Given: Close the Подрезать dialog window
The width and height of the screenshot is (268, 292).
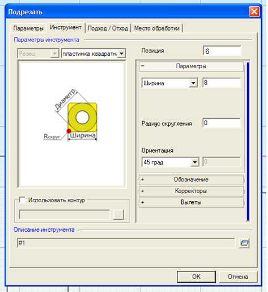Looking at the screenshot, I should pyautogui.click(x=254, y=11).
